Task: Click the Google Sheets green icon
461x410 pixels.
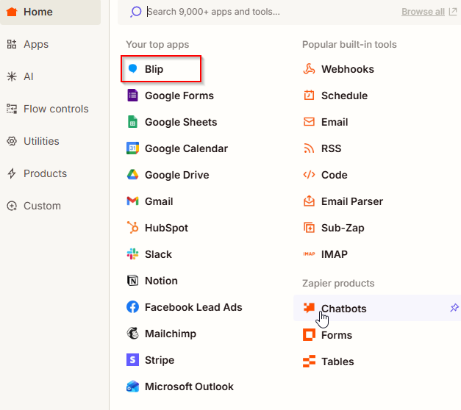Action: point(132,122)
